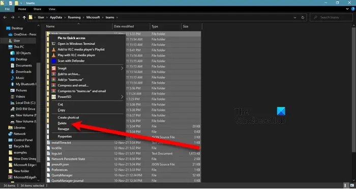Go up one folder level
Image resolution: width=356 pixels, height=189 pixels.
[x=24, y=17]
